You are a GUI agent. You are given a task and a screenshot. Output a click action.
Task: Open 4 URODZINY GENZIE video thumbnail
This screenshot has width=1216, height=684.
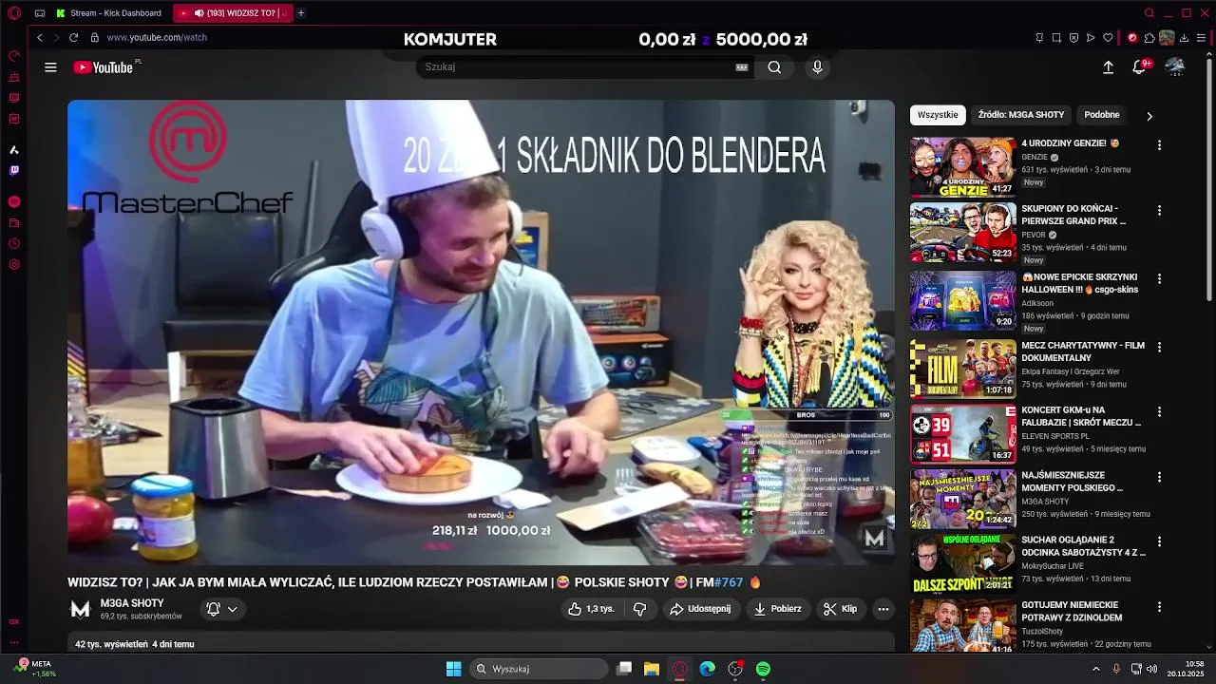(963, 167)
